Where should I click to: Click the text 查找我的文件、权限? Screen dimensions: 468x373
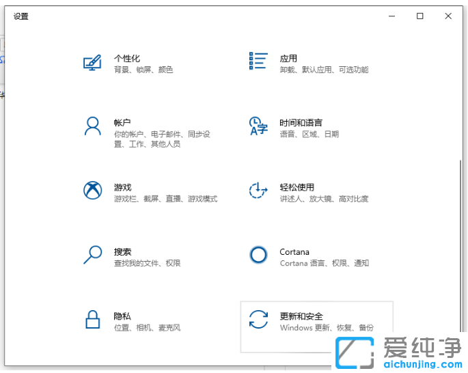[148, 263]
